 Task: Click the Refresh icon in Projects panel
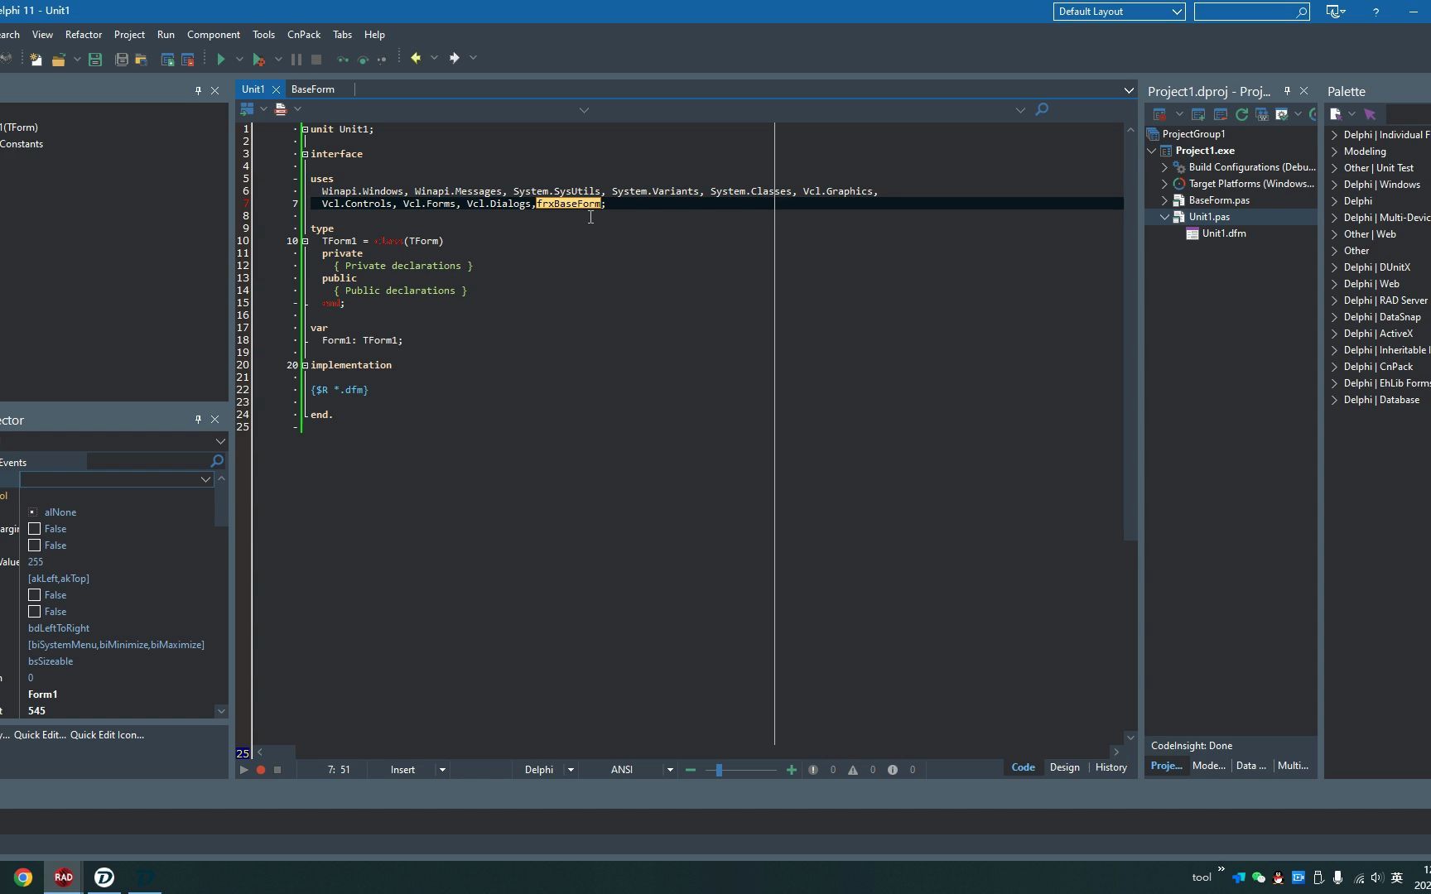pos(1241,114)
